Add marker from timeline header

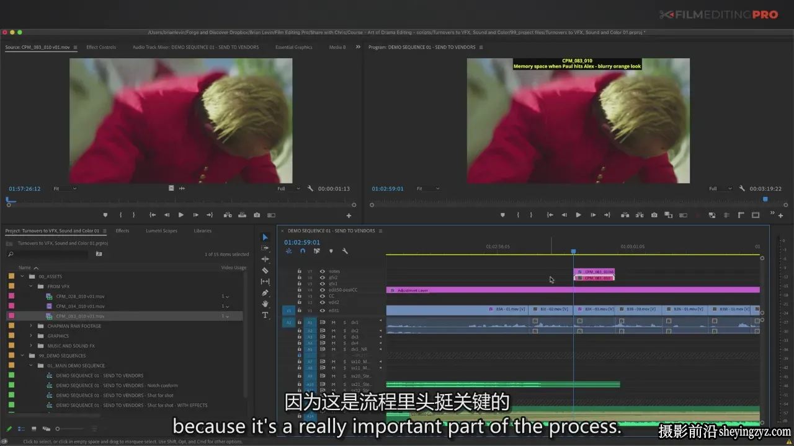[x=331, y=251]
